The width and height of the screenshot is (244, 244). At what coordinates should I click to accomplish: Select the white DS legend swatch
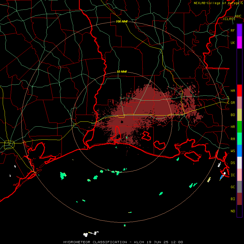pyautogui.click(x=239, y=163)
